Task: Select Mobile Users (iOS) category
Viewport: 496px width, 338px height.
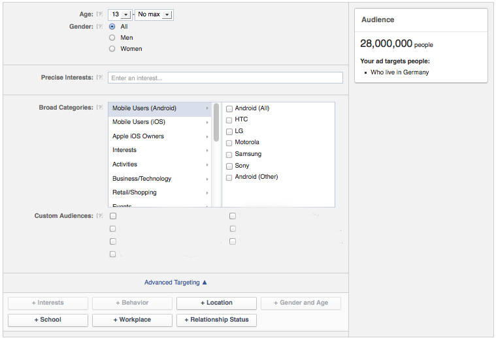Action: click(139, 122)
